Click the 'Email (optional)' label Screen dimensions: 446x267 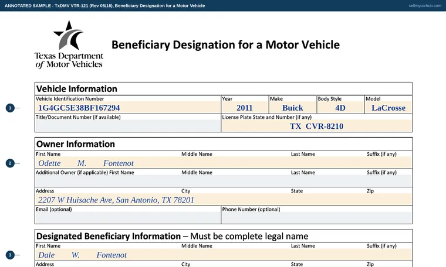[x=54, y=210]
